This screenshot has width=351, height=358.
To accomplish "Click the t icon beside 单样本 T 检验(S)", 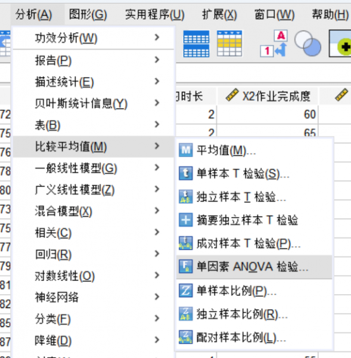I will (185, 173).
